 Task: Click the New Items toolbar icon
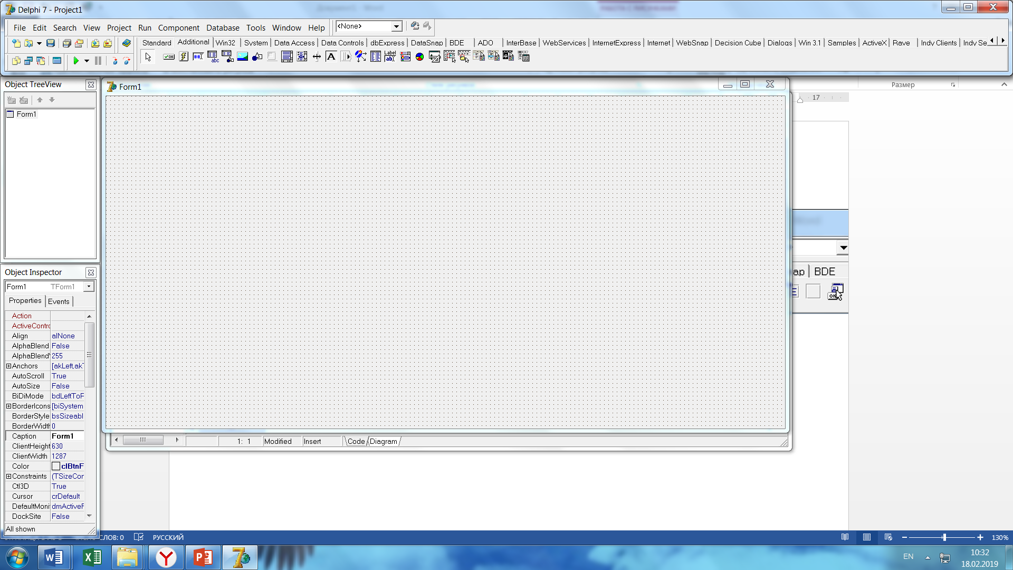coord(16,43)
